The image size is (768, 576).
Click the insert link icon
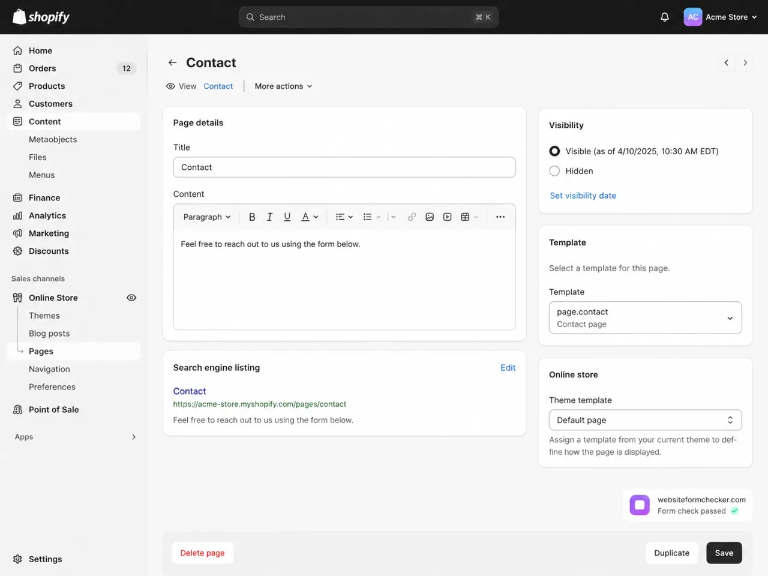412,217
